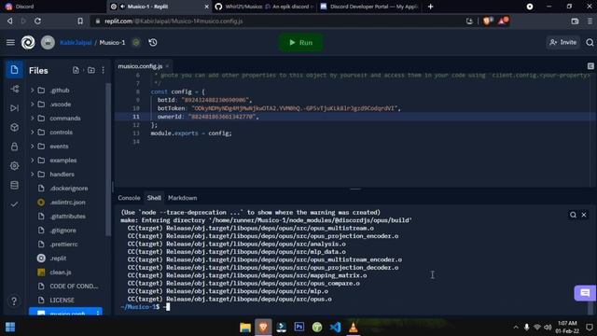Bookmark this page in the address bar

(80, 21)
